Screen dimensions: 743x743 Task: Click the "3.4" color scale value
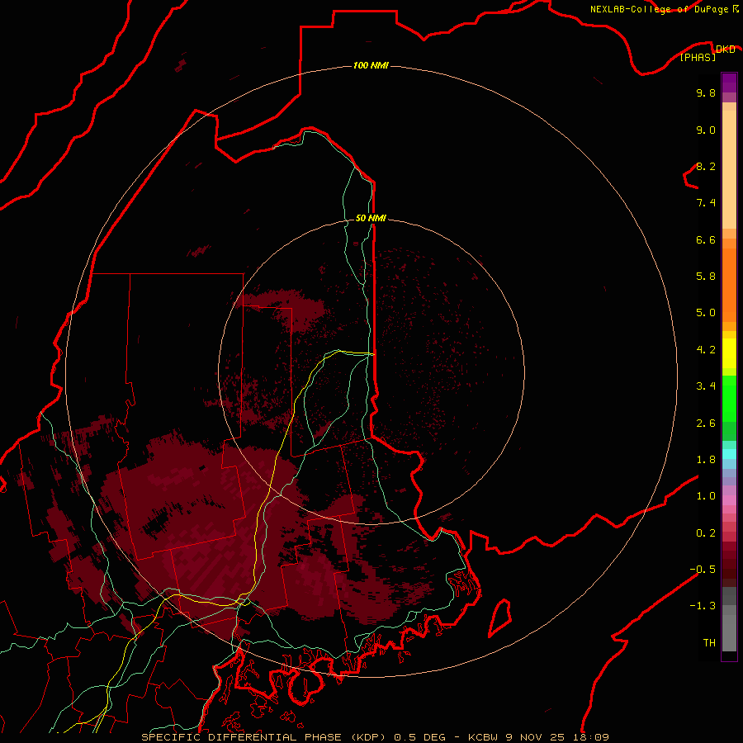[x=706, y=386]
